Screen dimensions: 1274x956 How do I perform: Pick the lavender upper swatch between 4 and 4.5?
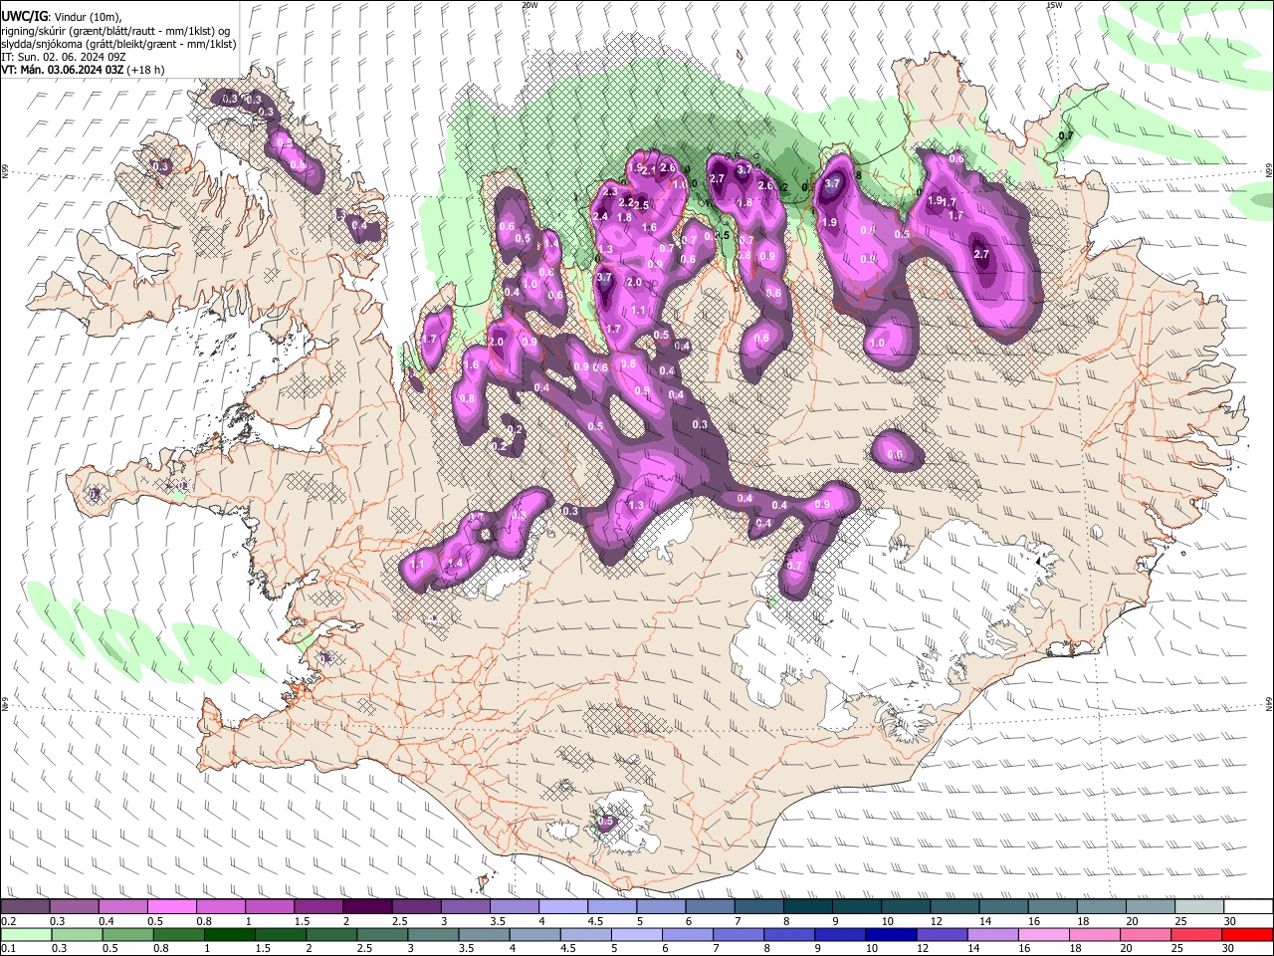point(561,907)
